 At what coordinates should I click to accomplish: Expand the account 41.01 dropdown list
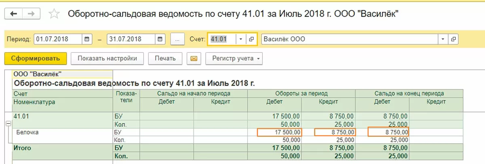[240, 39]
